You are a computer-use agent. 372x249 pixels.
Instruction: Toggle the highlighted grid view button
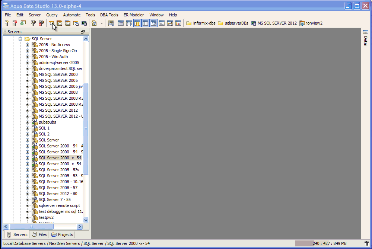[x=146, y=23]
